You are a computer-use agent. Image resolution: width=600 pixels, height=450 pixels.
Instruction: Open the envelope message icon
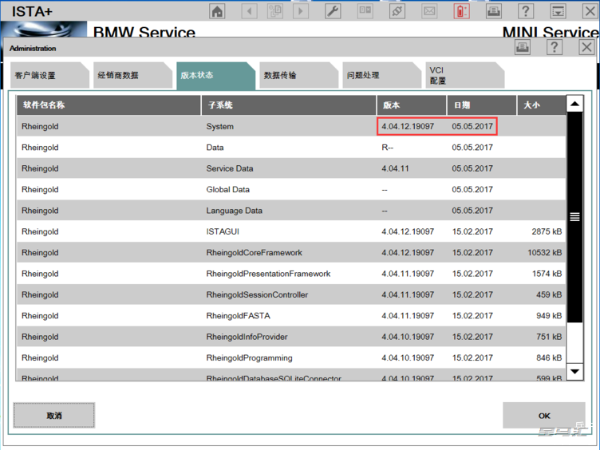pyautogui.click(x=429, y=11)
